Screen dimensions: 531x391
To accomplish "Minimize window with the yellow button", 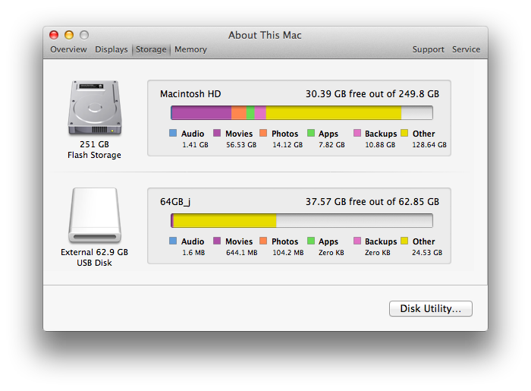I will click(x=69, y=35).
